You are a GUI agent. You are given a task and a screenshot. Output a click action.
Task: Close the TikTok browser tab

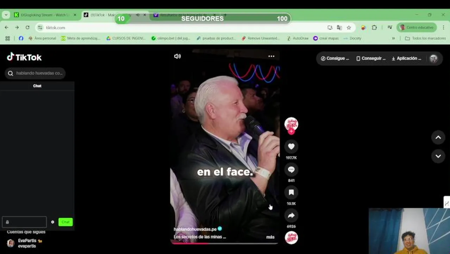click(144, 15)
